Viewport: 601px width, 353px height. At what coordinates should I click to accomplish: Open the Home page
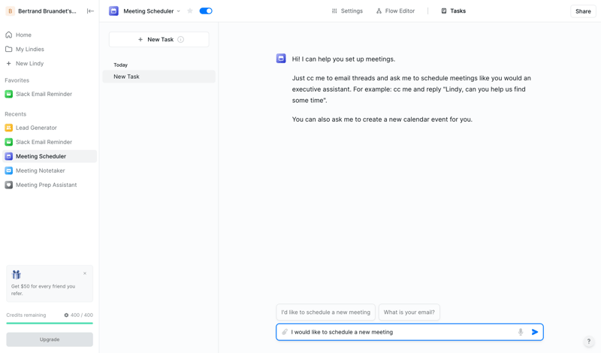(23, 35)
